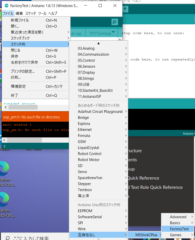The width and height of the screenshot is (195, 240).
Task: Expand the Adafruit Circuit Playground examples
Action: 100,112
